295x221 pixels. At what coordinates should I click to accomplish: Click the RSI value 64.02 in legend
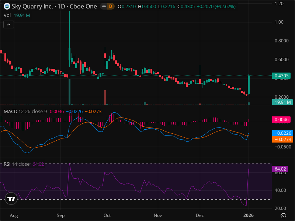(x=38, y=164)
